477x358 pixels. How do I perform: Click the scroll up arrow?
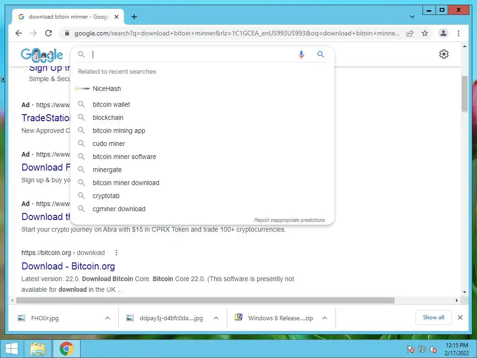tap(464, 46)
